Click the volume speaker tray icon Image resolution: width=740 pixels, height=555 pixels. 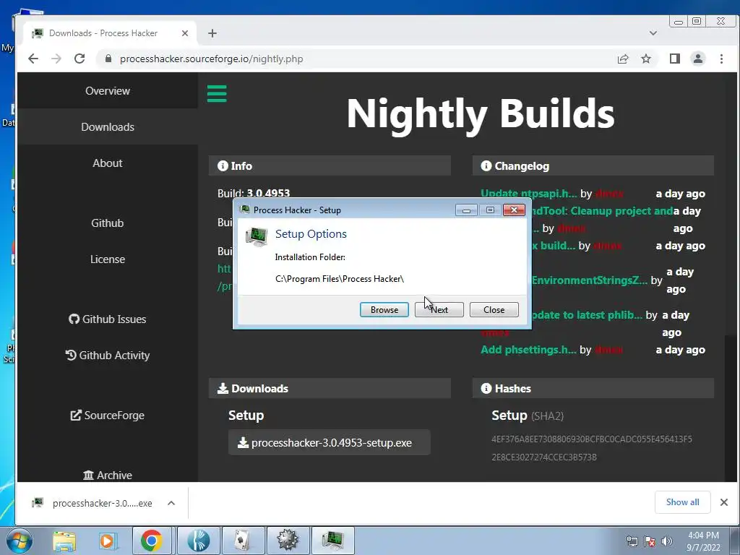tap(667, 541)
